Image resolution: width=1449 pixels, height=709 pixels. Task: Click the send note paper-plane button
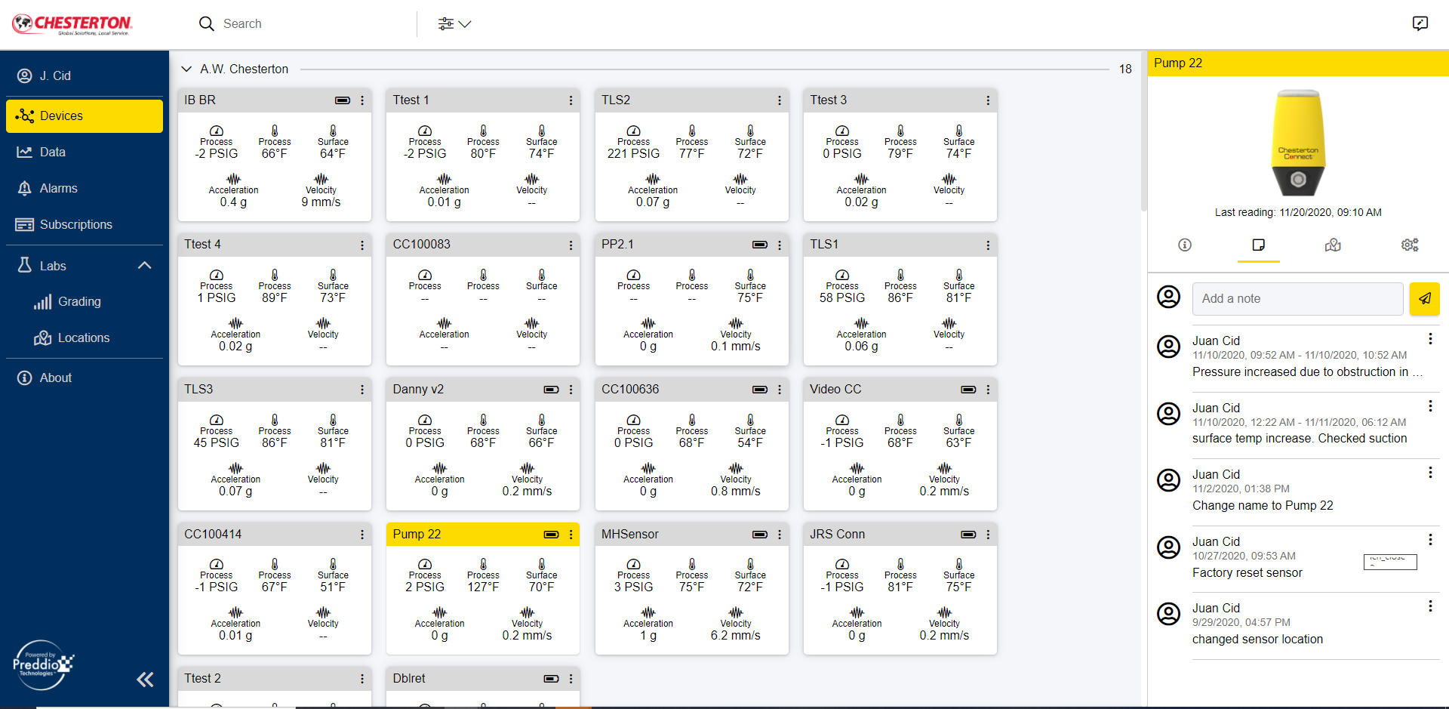[x=1424, y=299]
